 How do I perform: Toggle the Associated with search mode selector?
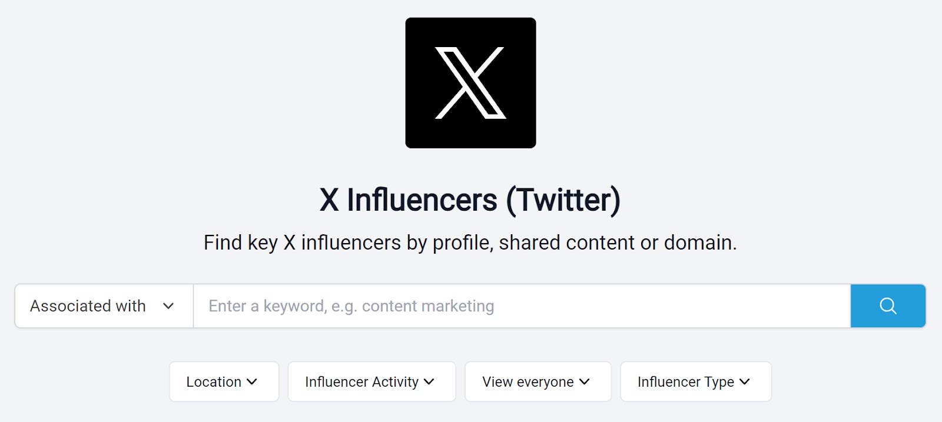(x=103, y=306)
